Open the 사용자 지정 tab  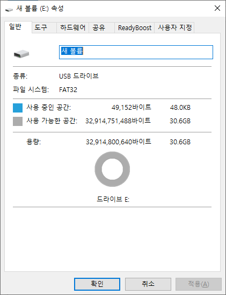pyautogui.click(x=174, y=28)
